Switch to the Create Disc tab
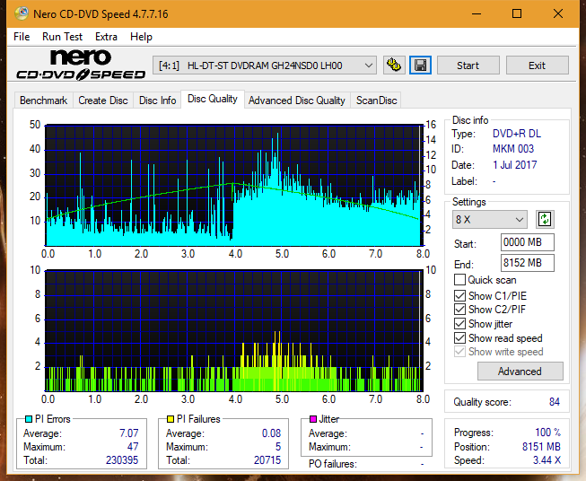 (x=103, y=101)
